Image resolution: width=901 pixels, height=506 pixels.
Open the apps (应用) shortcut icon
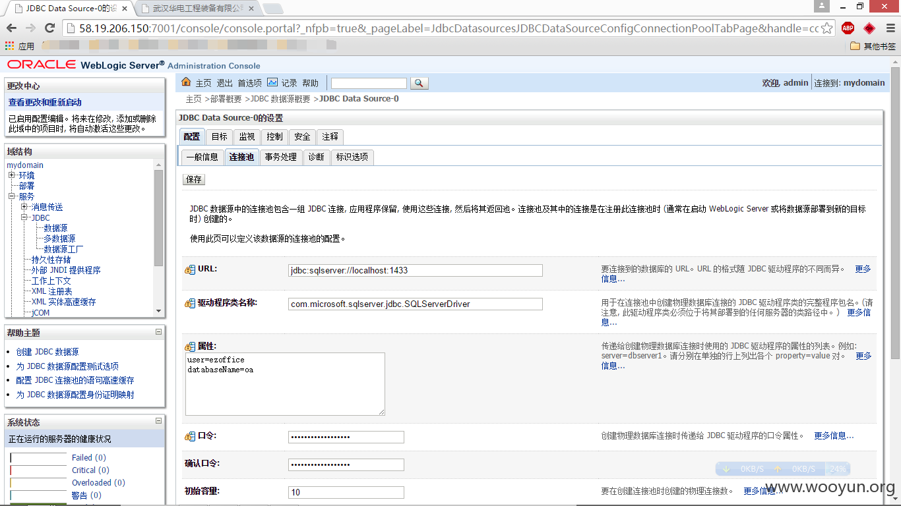coord(9,46)
